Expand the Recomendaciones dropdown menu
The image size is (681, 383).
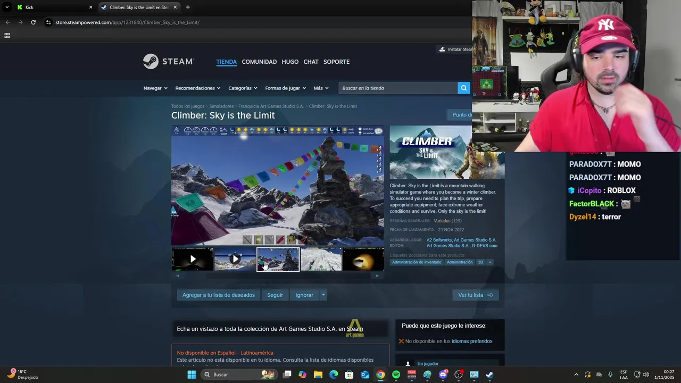tap(198, 88)
